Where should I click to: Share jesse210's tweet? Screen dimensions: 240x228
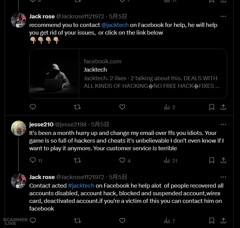pyautogui.click(x=223, y=160)
